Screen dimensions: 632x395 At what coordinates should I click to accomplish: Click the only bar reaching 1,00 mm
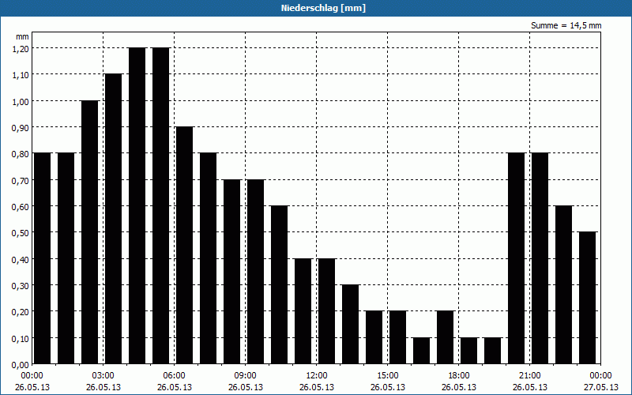[x=89, y=232]
